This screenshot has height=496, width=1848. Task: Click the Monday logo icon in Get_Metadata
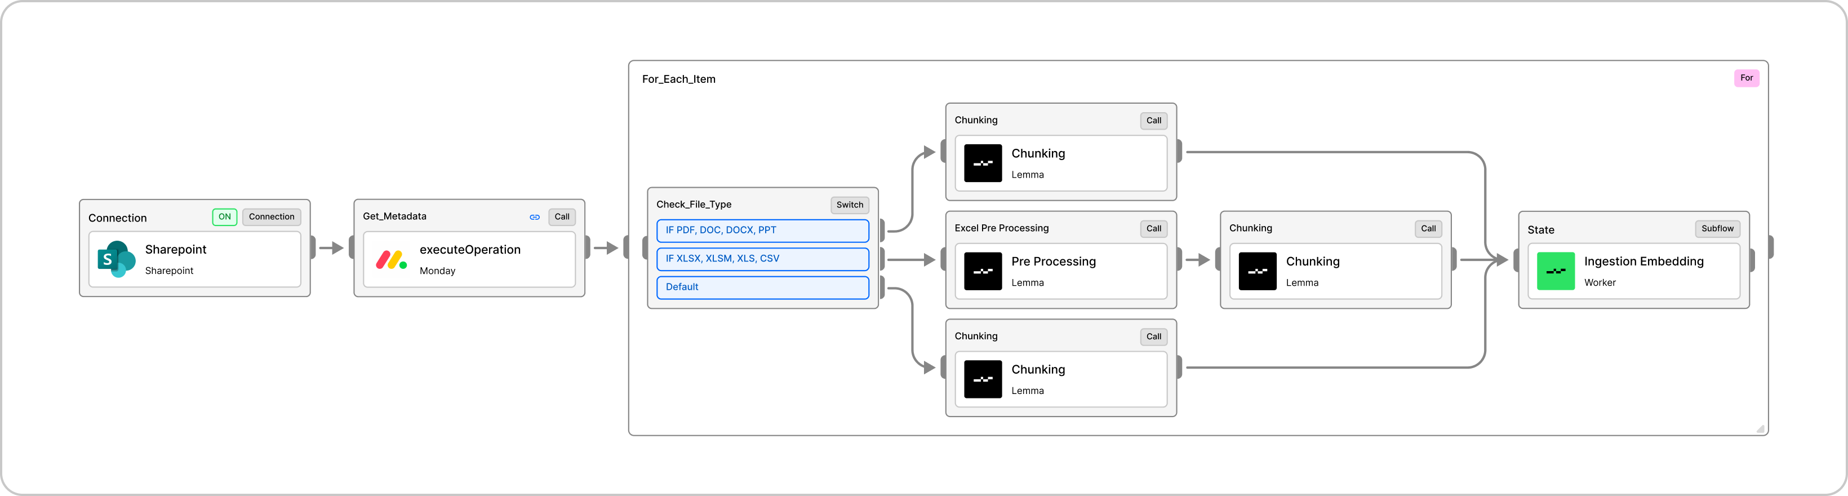pyautogui.click(x=391, y=259)
